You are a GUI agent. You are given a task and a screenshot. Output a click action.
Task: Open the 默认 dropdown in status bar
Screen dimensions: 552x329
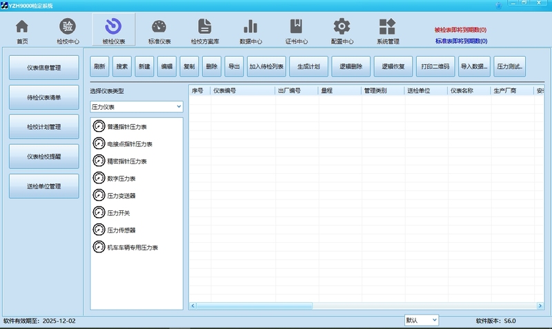[x=422, y=320]
